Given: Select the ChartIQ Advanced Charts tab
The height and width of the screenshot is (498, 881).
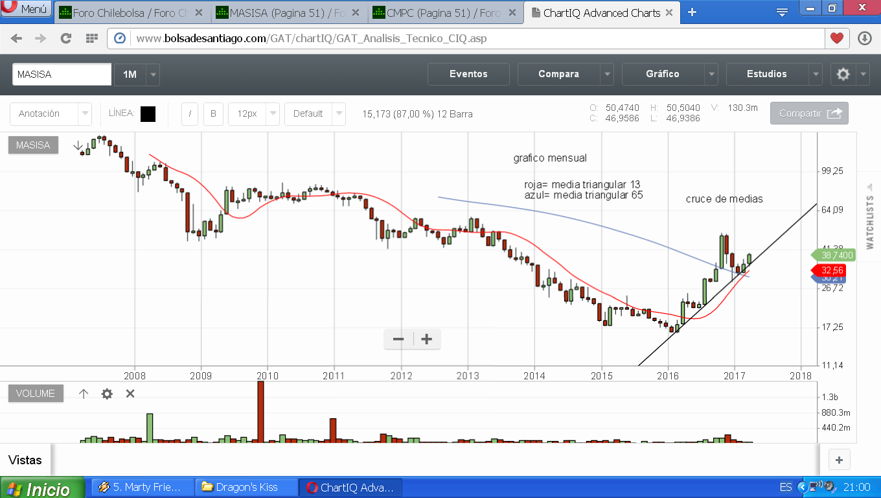Looking at the screenshot, I should click(602, 12).
